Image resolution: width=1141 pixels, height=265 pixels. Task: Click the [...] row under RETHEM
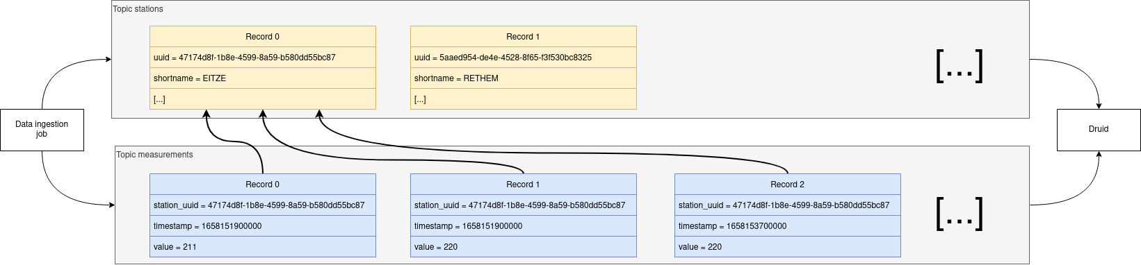pos(524,99)
